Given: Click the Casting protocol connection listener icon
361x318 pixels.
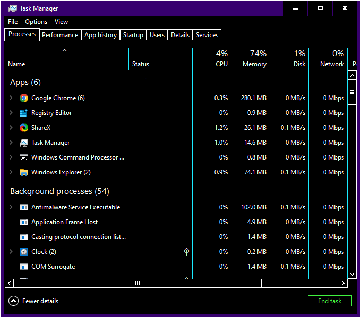Looking at the screenshot, I should click(24, 237).
